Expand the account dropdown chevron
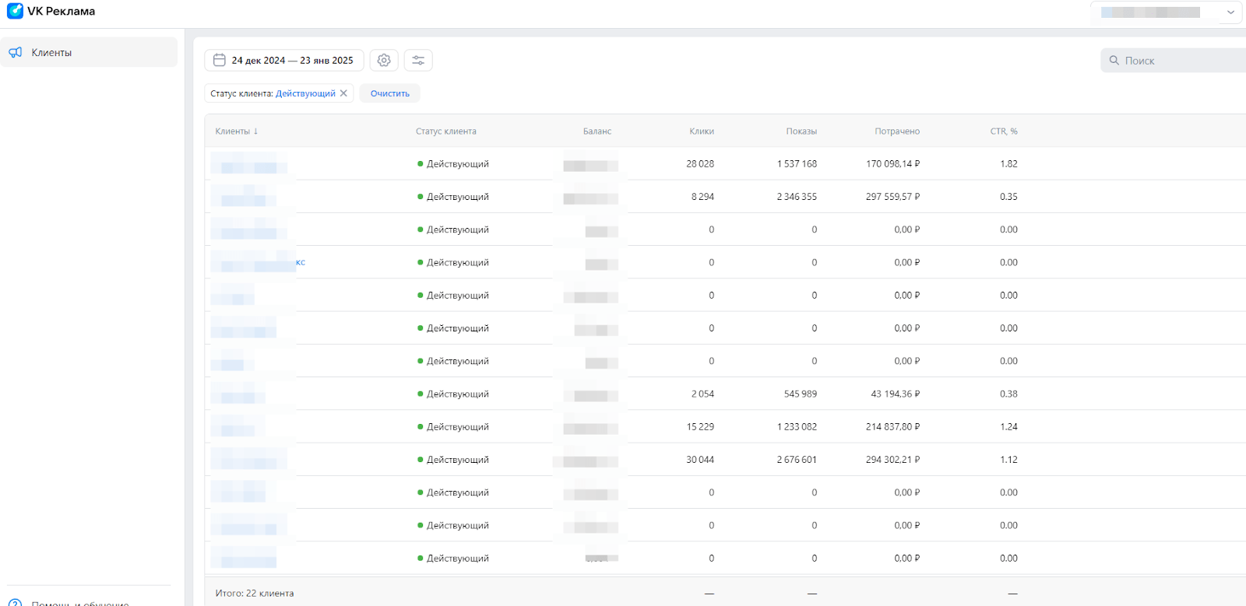The width and height of the screenshot is (1246, 606). pos(1230,12)
